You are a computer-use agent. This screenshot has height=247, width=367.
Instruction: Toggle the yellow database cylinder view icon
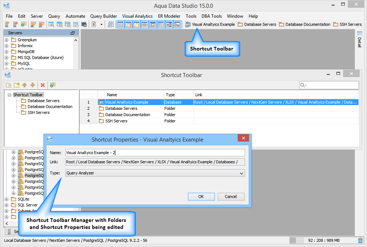pos(136,24)
